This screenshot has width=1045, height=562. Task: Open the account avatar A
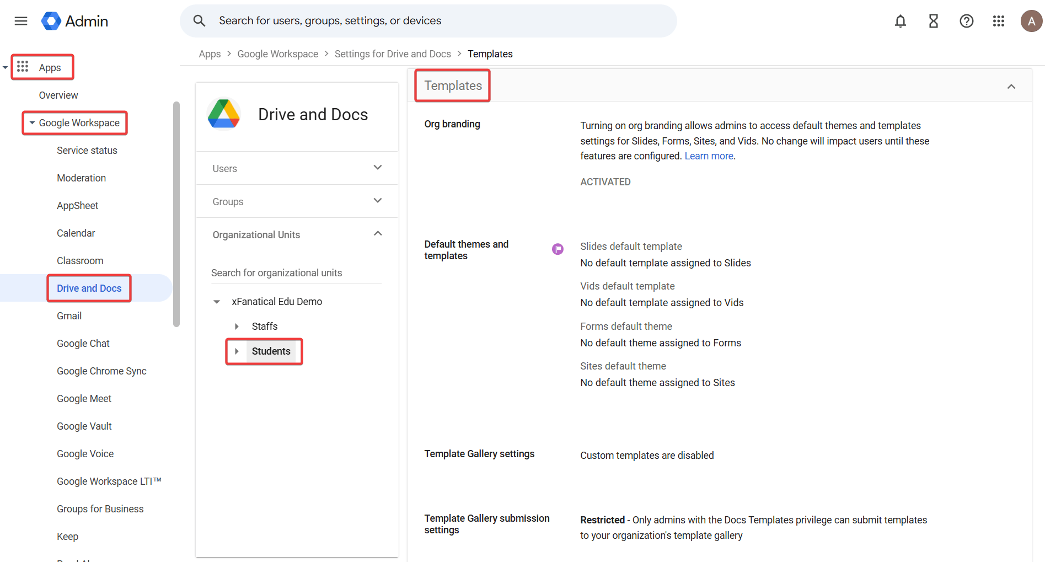pyautogui.click(x=1031, y=21)
